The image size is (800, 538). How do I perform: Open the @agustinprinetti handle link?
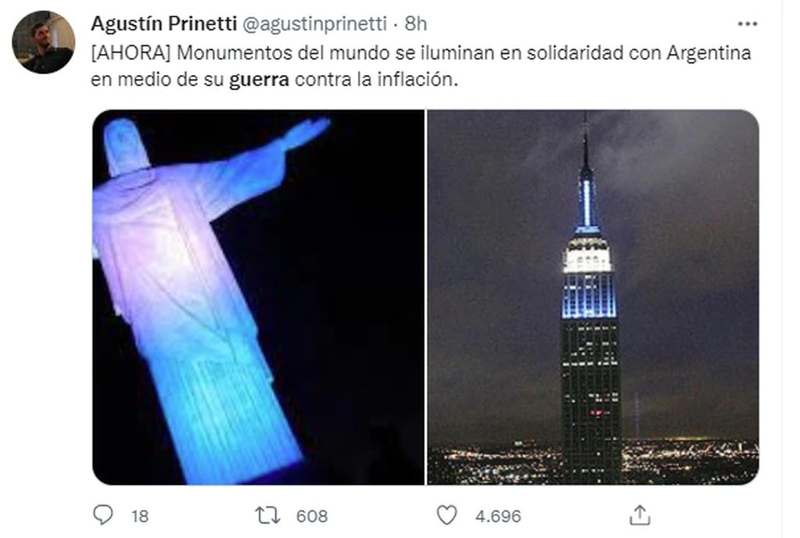(314, 24)
